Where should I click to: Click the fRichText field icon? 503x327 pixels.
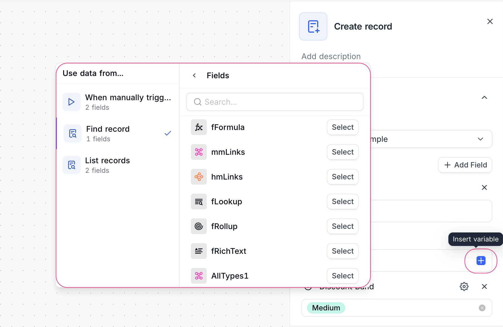coord(199,251)
